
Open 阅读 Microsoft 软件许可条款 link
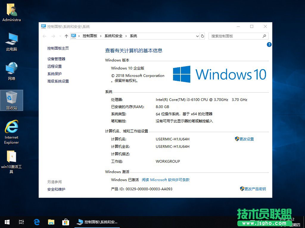tap(166, 180)
